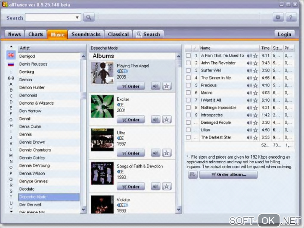Order the Ultra album
304x228 pixels.
131,153
